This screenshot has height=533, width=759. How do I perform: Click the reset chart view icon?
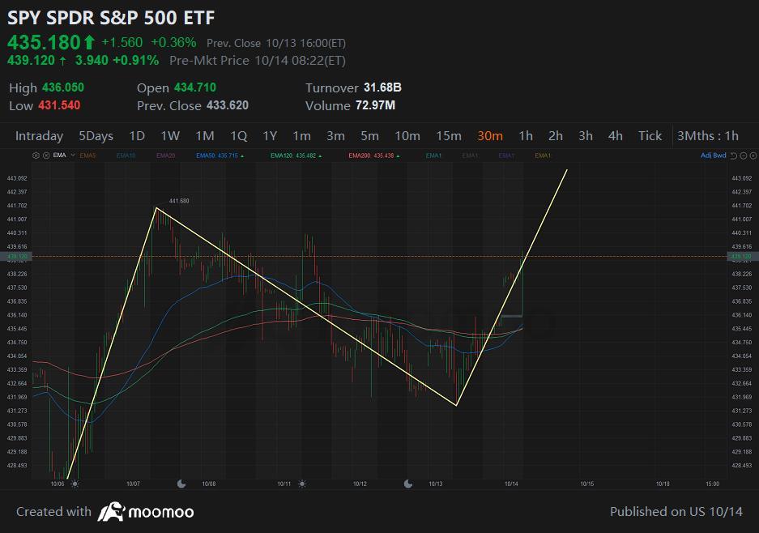click(x=734, y=156)
